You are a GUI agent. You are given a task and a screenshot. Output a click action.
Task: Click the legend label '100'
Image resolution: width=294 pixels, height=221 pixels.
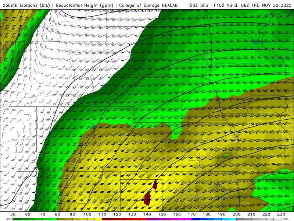[87, 214]
